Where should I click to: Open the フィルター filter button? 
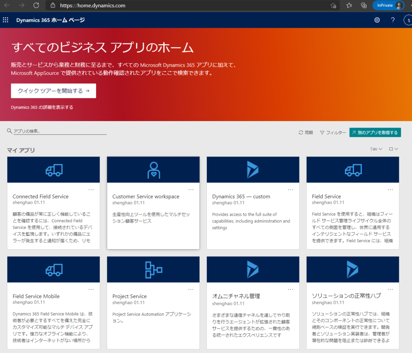[333, 132]
